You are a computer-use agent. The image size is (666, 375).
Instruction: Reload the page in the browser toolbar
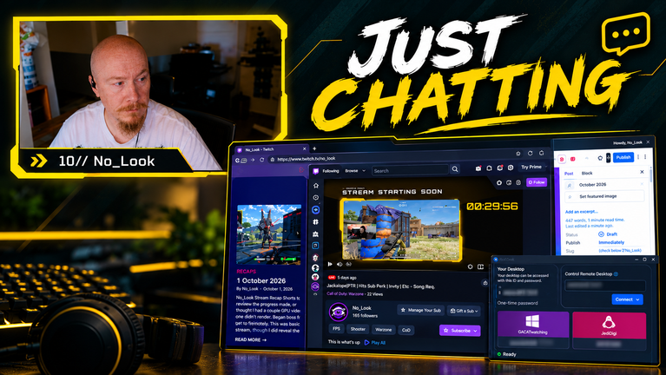click(x=261, y=160)
